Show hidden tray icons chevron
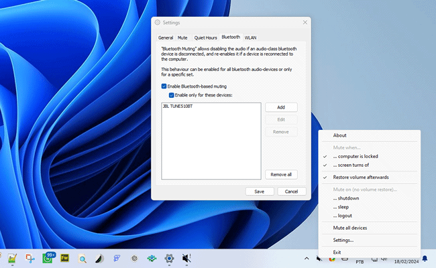 tap(307, 259)
